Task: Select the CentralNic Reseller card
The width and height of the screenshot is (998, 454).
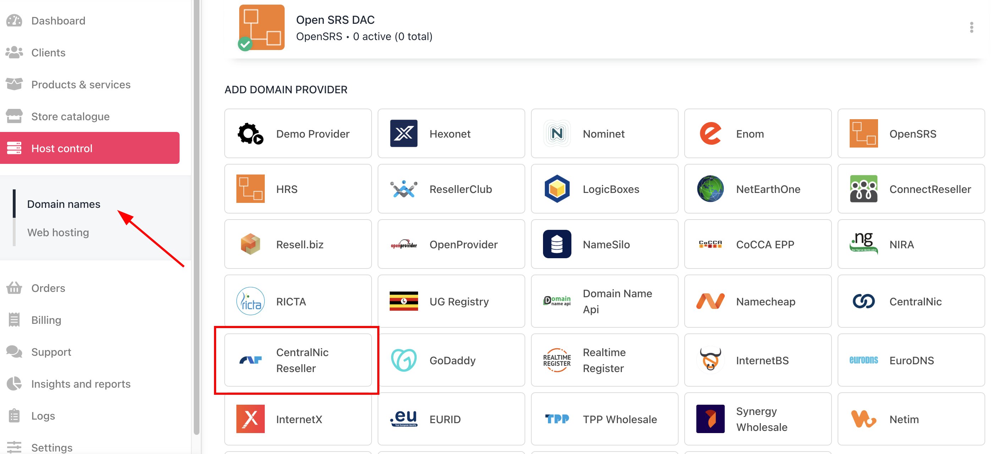Action: point(298,360)
